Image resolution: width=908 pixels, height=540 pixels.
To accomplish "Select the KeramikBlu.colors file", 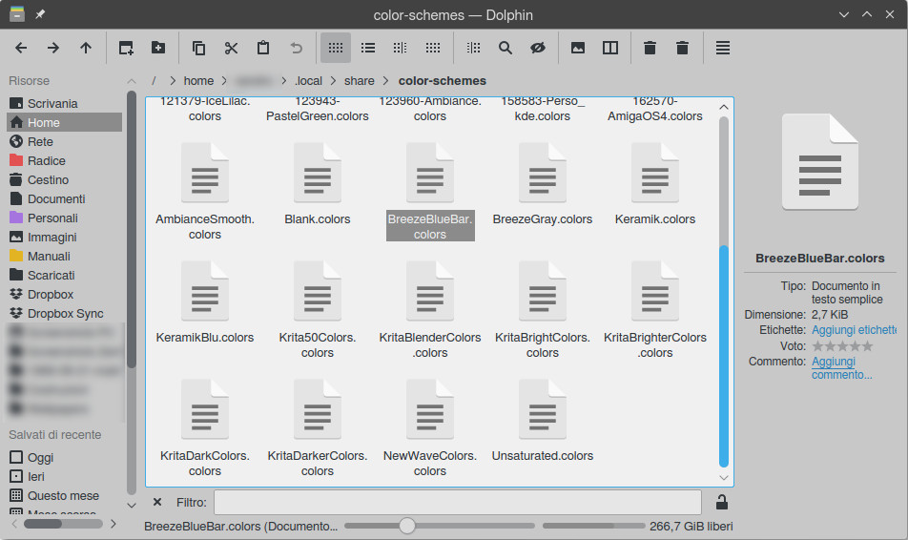I will click(x=205, y=302).
